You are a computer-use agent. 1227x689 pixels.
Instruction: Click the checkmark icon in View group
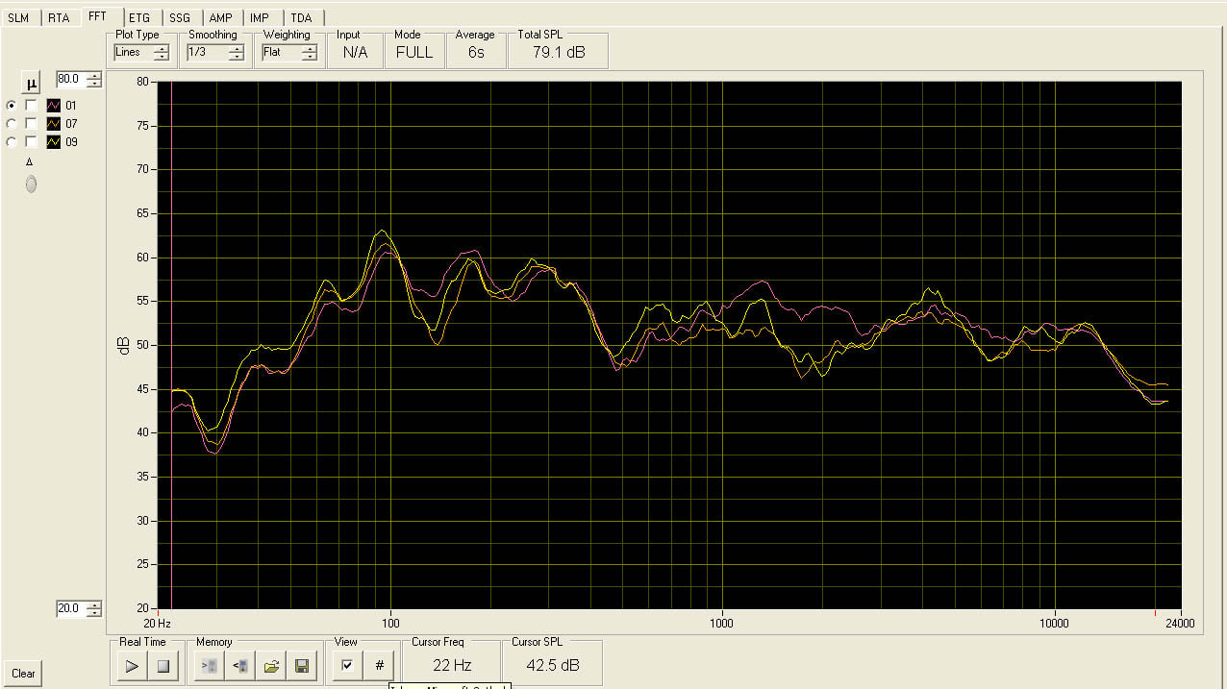[x=347, y=665]
